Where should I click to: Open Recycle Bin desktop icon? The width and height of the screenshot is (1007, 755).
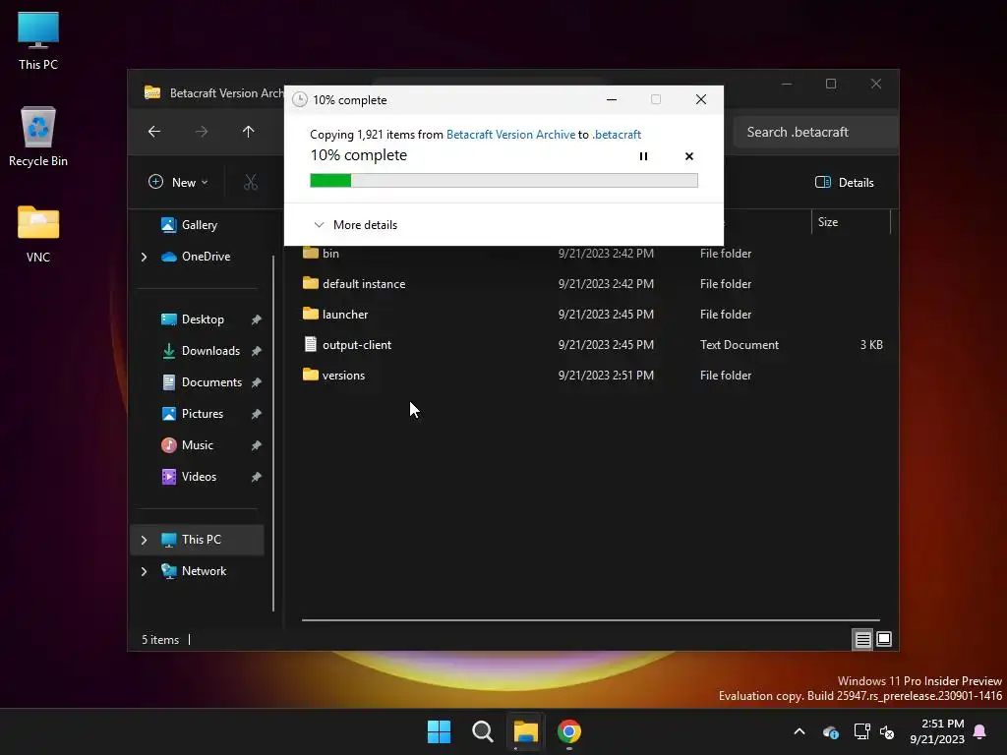(x=38, y=137)
